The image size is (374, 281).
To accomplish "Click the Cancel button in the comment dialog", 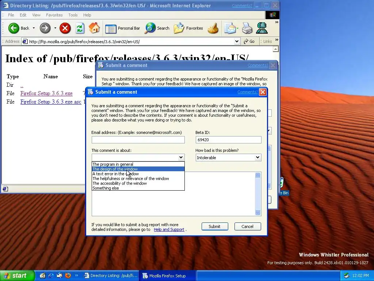I will click(248, 226).
